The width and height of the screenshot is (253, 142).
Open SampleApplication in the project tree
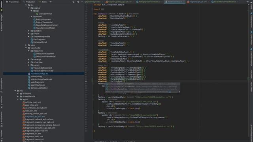(38, 88)
